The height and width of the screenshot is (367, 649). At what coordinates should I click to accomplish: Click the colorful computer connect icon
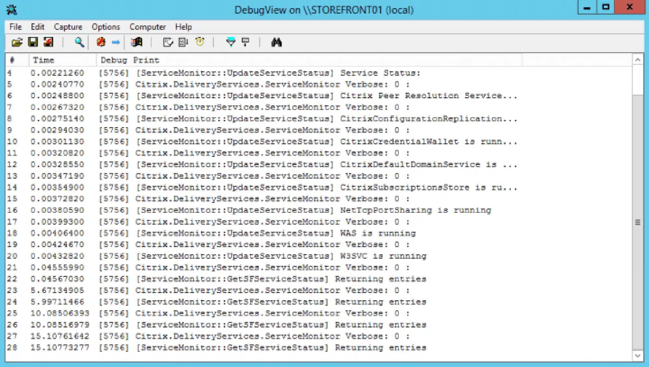(137, 42)
